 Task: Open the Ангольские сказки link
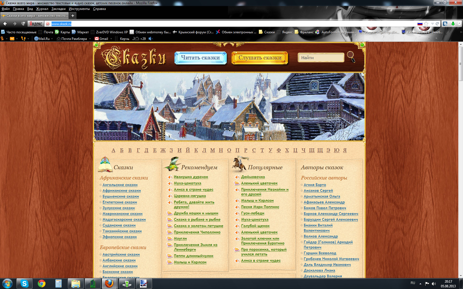click(120, 185)
